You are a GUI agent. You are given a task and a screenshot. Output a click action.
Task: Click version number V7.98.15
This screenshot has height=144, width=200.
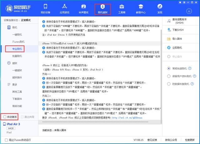click(138, 140)
